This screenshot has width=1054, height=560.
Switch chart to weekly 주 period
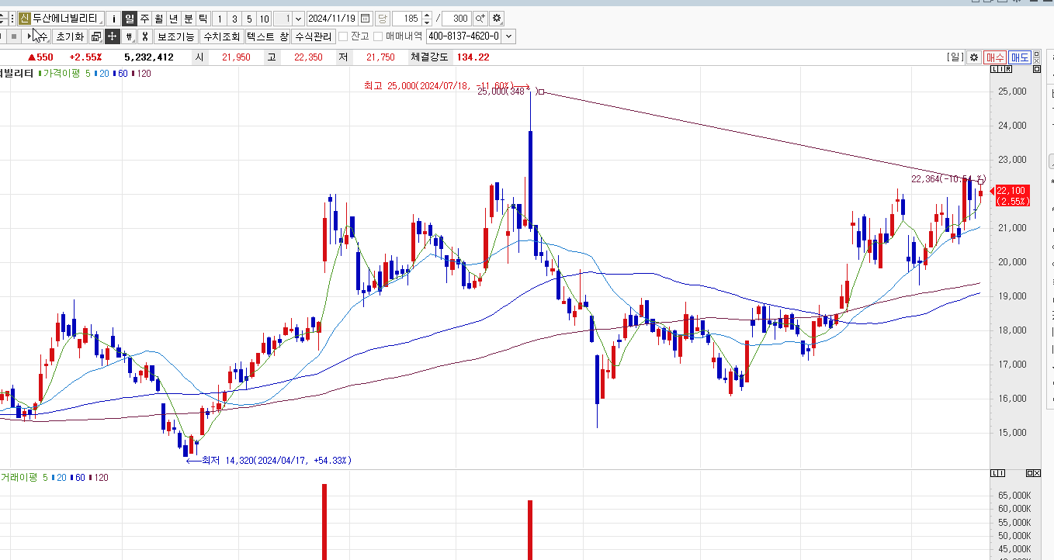[x=144, y=18]
